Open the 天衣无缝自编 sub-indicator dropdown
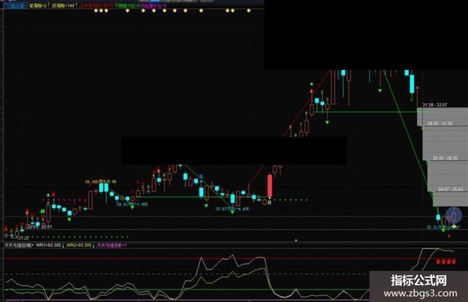Image resolution: width=468 pixels, height=302 pixels. coord(18,245)
